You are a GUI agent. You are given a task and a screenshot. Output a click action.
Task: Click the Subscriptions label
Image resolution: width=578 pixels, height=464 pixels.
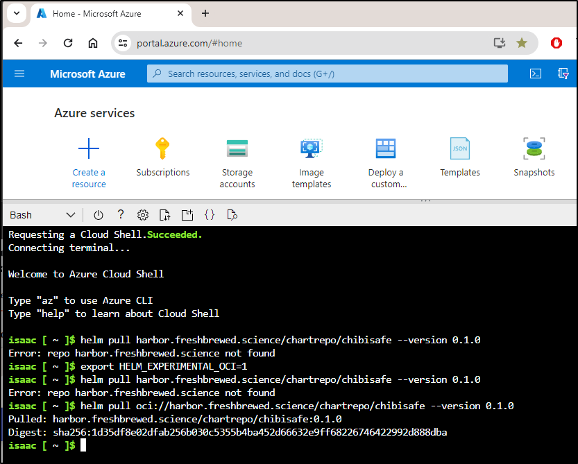coord(163,173)
